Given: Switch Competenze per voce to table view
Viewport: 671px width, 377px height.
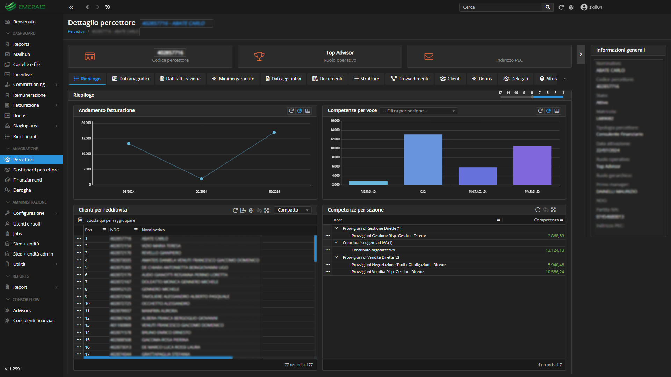Looking at the screenshot, I should [557, 111].
